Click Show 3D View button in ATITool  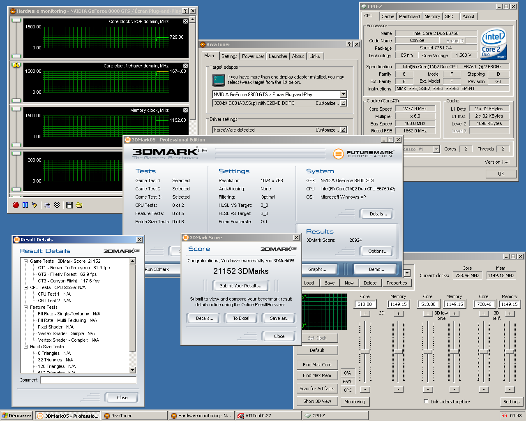(x=317, y=401)
